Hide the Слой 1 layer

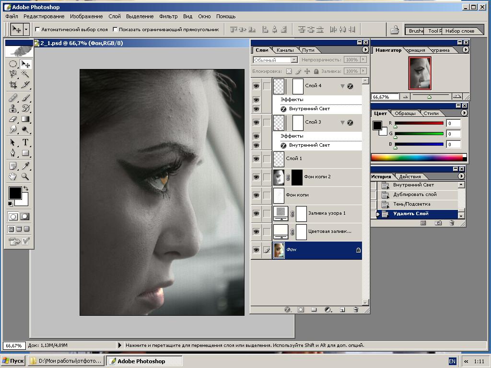[256, 159]
